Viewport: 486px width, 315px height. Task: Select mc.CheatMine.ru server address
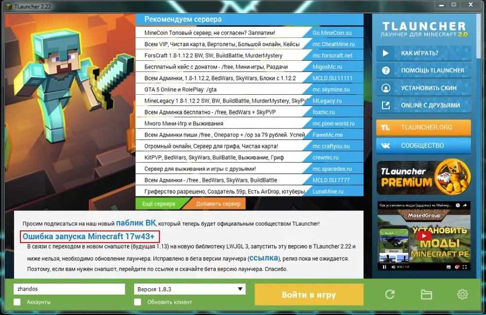click(333, 44)
